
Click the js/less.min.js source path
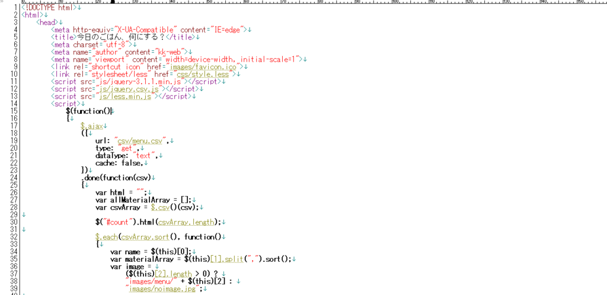126,96
